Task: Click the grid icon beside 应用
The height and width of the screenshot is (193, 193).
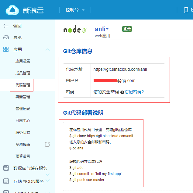Action: click(6, 49)
